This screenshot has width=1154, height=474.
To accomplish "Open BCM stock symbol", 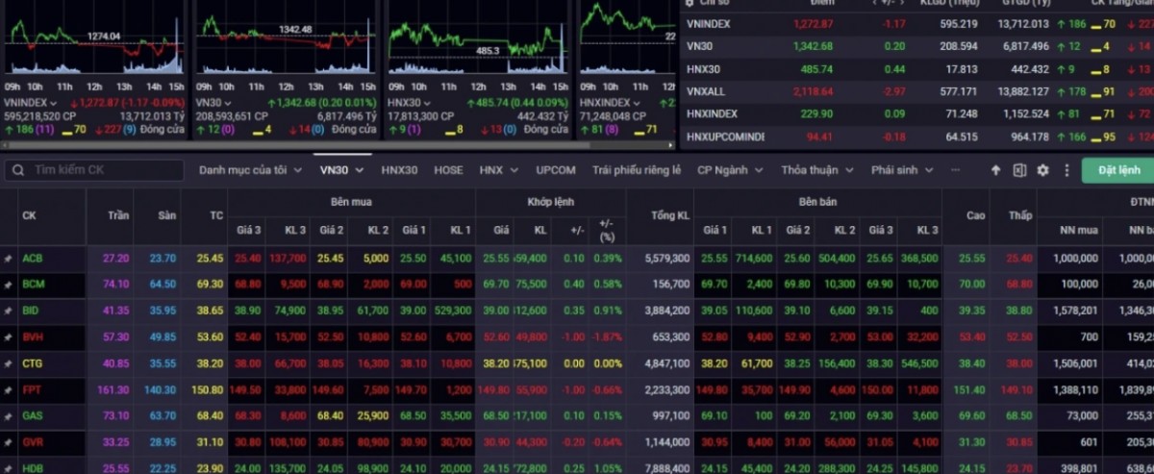I will 33,286.
